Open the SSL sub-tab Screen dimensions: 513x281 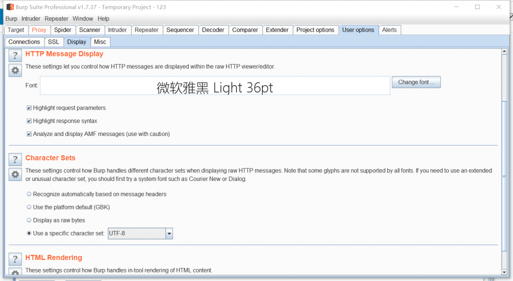point(53,42)
